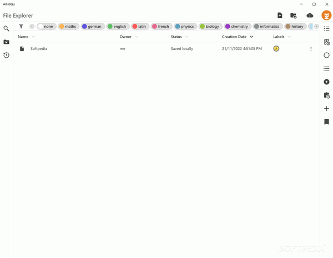Toggle the history label filter
Image resolution: width=333 pixels, height=258 pixels.
[295, 26]
